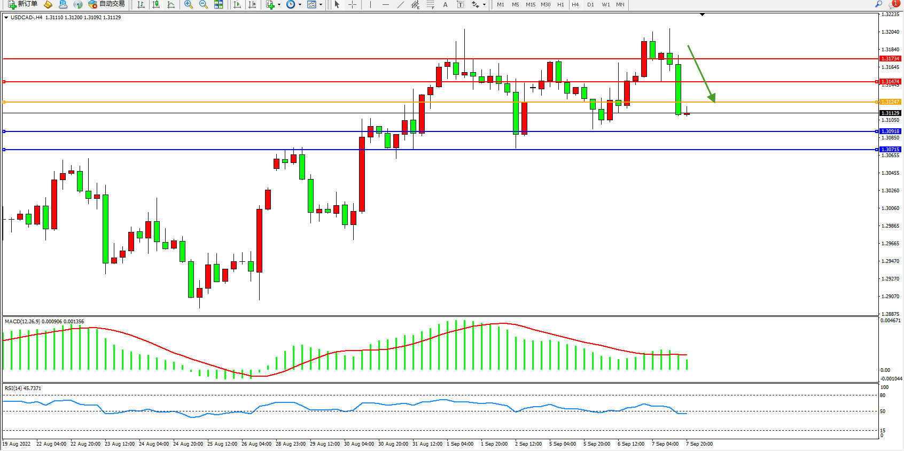Switch to D1 timeframe

(590, 4)
